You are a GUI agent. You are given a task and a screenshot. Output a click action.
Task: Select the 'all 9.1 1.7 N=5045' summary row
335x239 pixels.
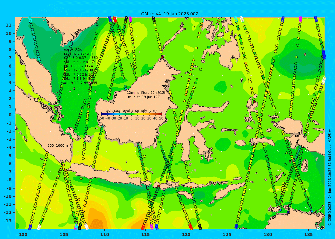click(x=80, y=83)
